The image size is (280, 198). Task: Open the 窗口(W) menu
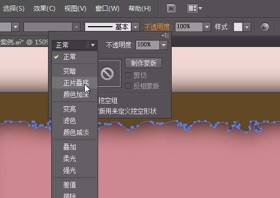pyautogui.click(x=107, y=9)
